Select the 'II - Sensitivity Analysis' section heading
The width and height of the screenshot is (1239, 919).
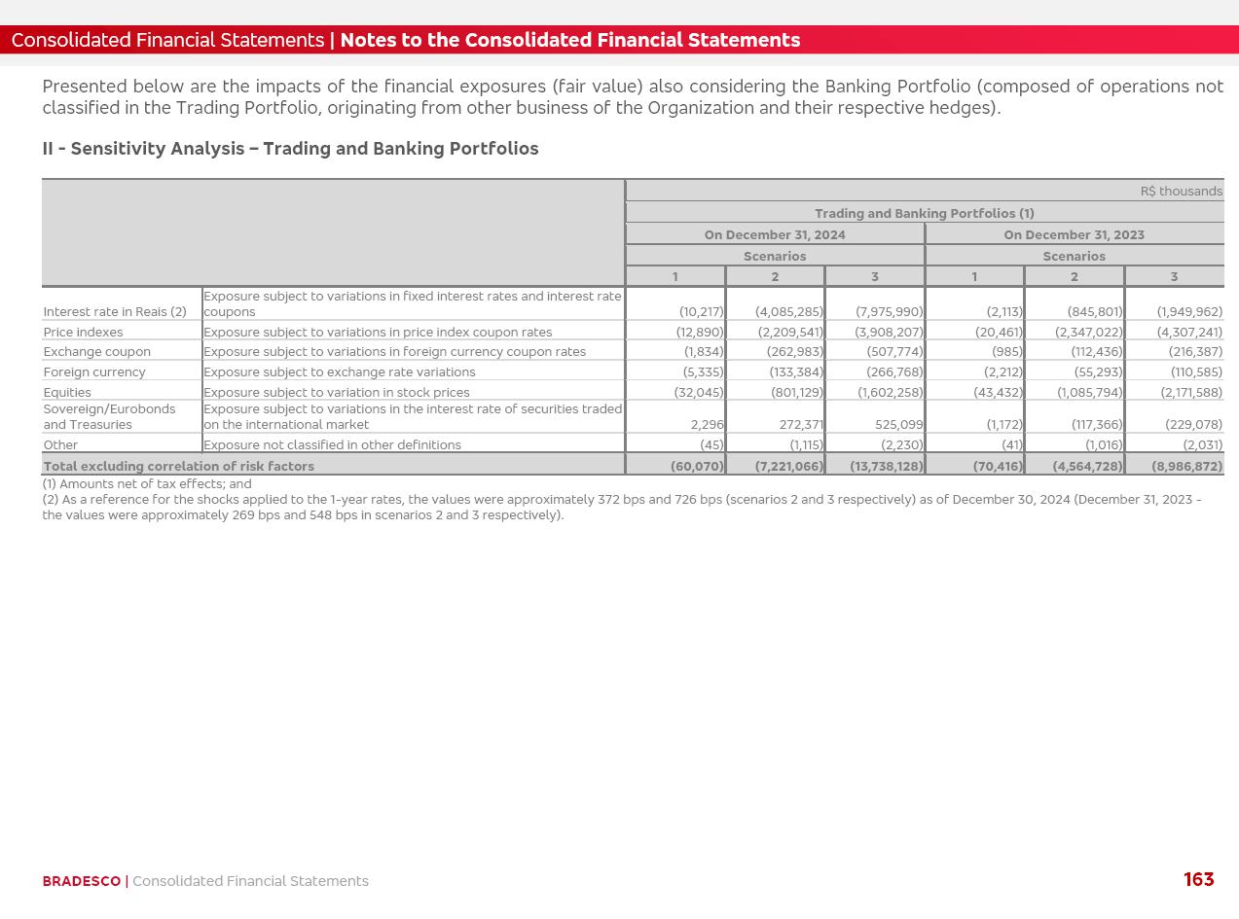click(290, 149)
